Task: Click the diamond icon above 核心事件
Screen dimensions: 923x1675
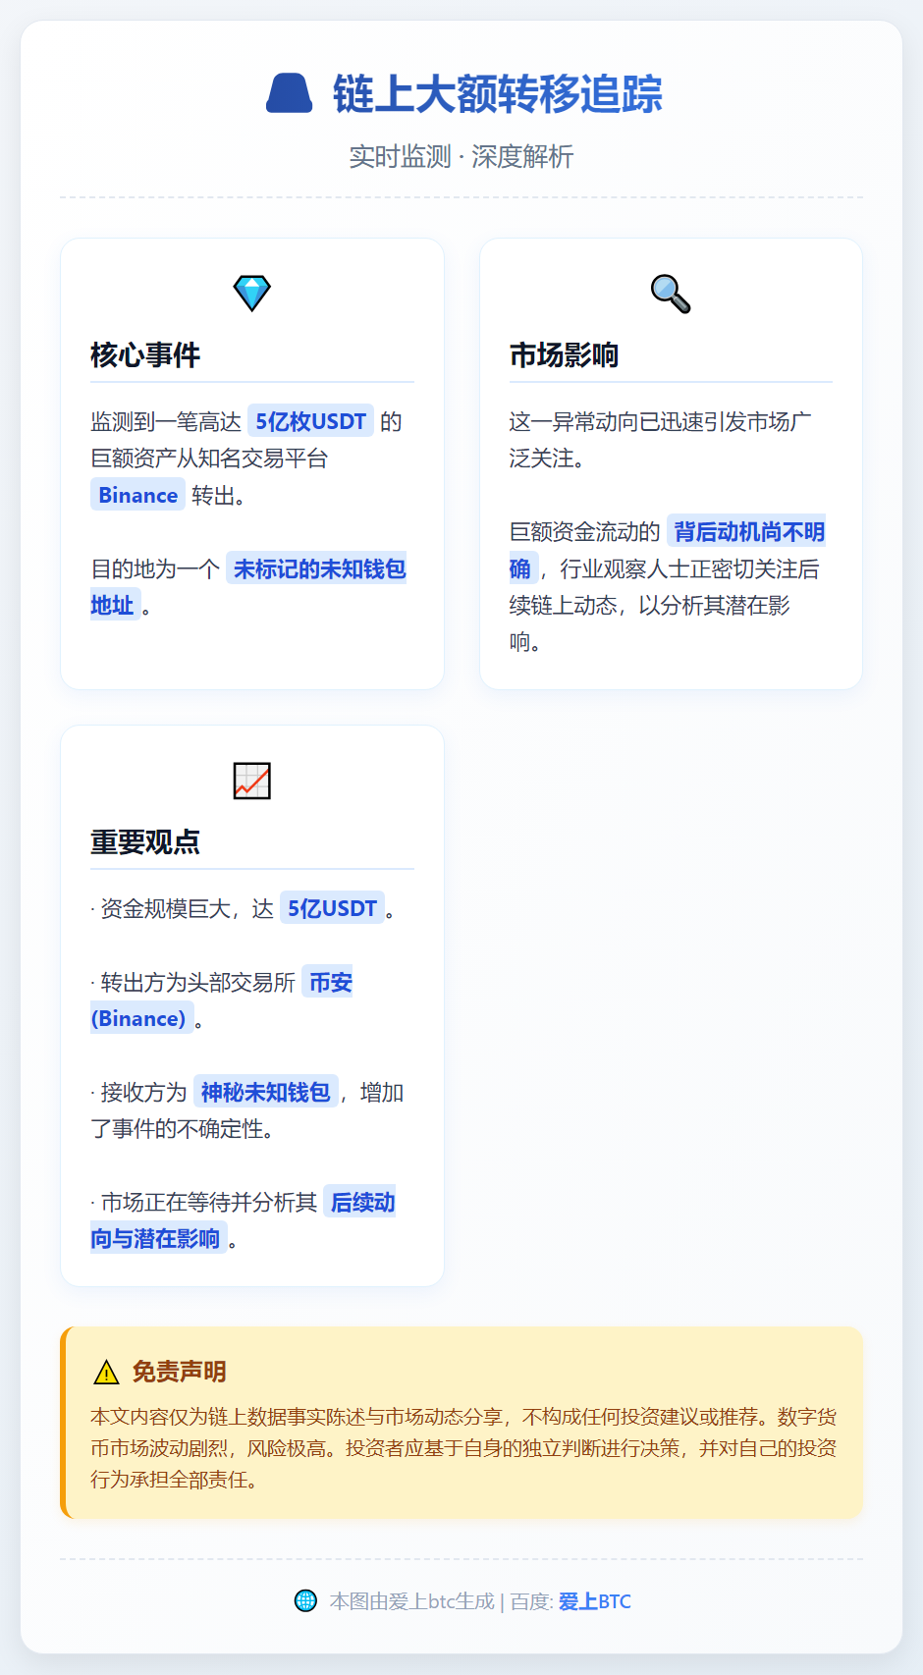Action: 252,293
